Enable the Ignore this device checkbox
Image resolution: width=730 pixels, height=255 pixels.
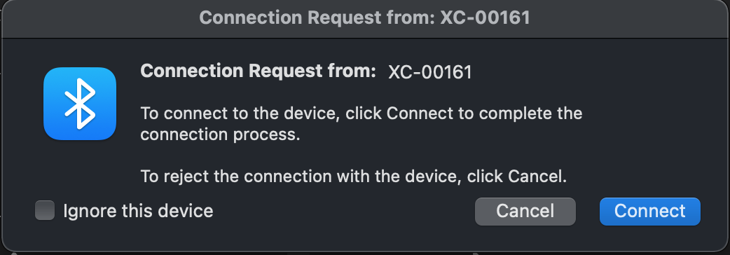45,210
